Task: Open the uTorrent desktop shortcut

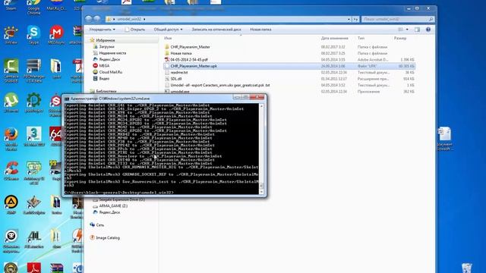Action: tap(11, 102)
